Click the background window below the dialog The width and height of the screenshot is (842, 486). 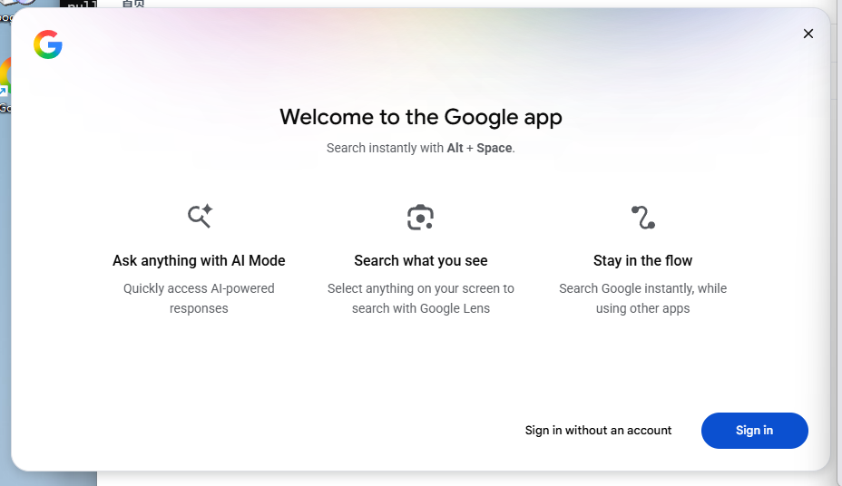pos(454,479)
